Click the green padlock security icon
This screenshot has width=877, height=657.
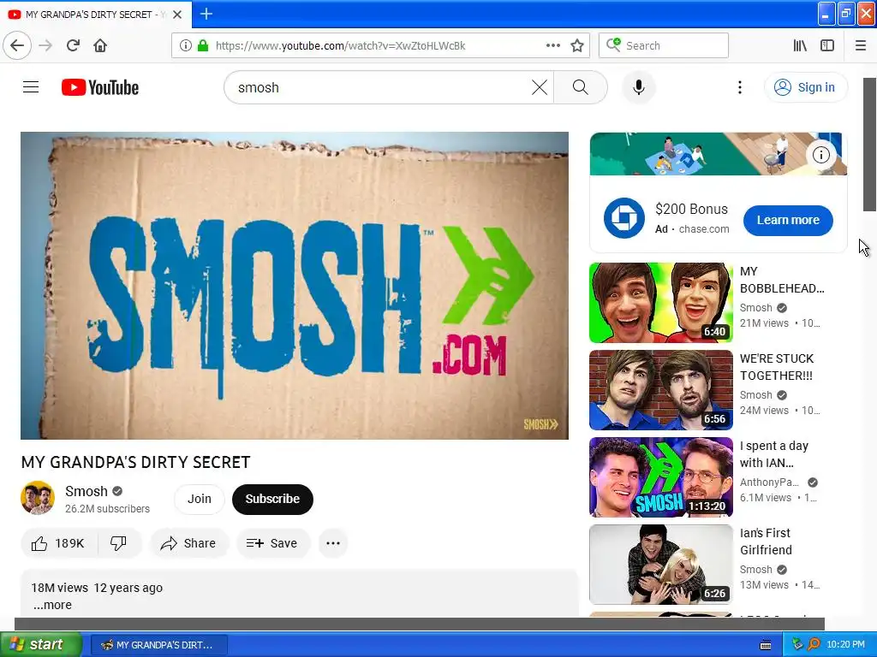coord(202,45)
